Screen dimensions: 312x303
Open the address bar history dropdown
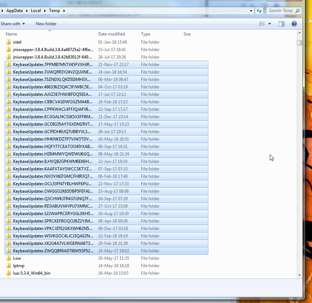tap(251, 11)
